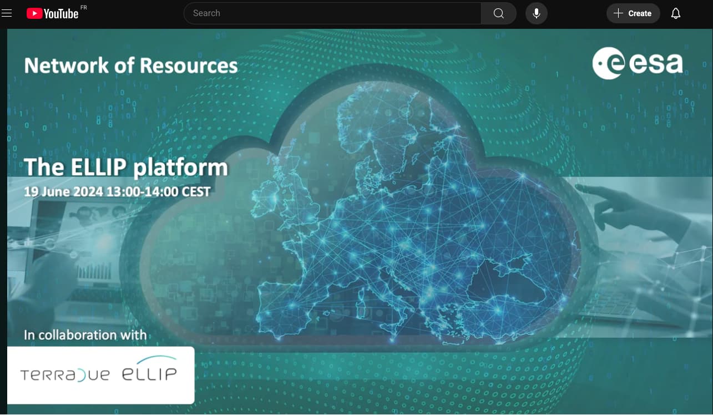Click the "Network of Resources" heading
The width and height of the screenshot is (713, 415).
click(131, 65)
